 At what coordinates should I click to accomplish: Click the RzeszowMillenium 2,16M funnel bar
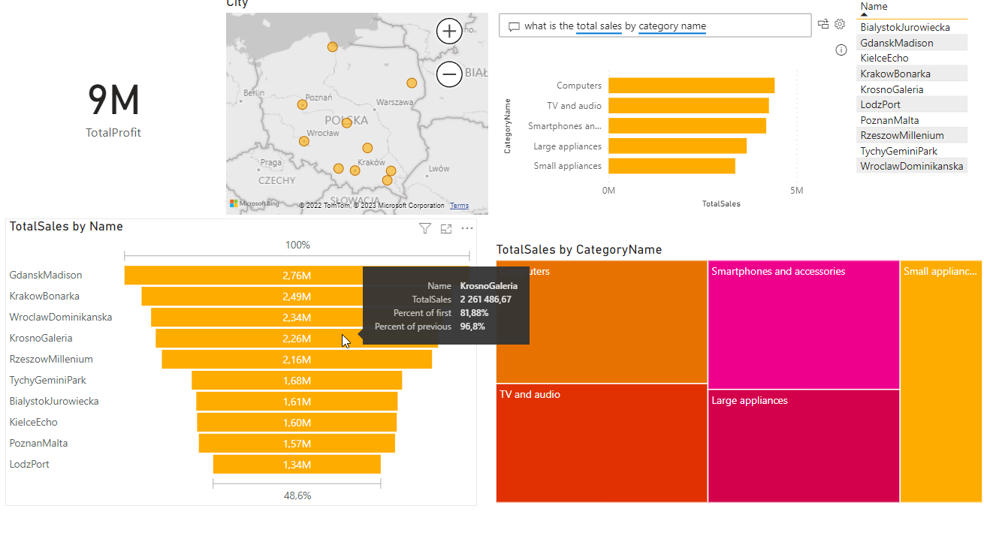297,360
